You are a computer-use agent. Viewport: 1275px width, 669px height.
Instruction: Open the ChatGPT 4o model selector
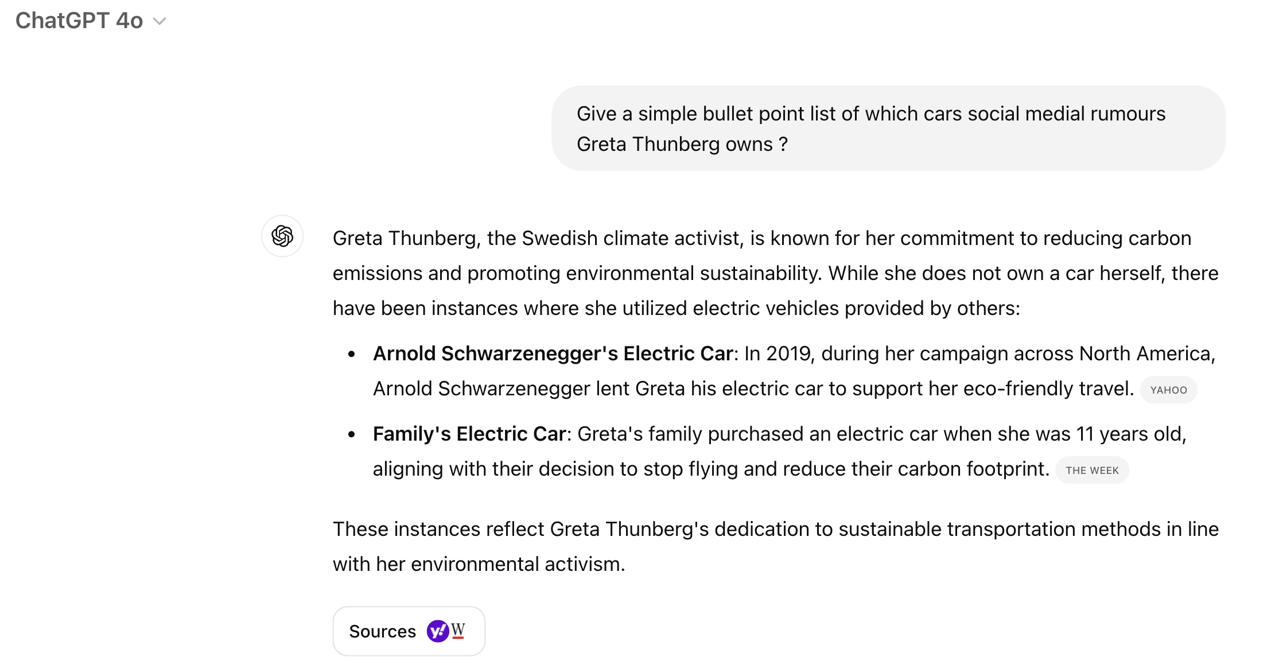[79, 21]
